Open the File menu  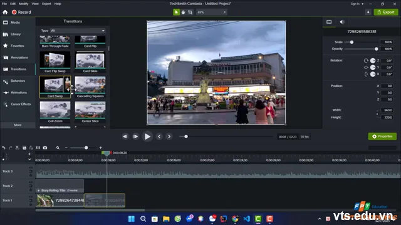pyautogui.click(x=4, y=4)
